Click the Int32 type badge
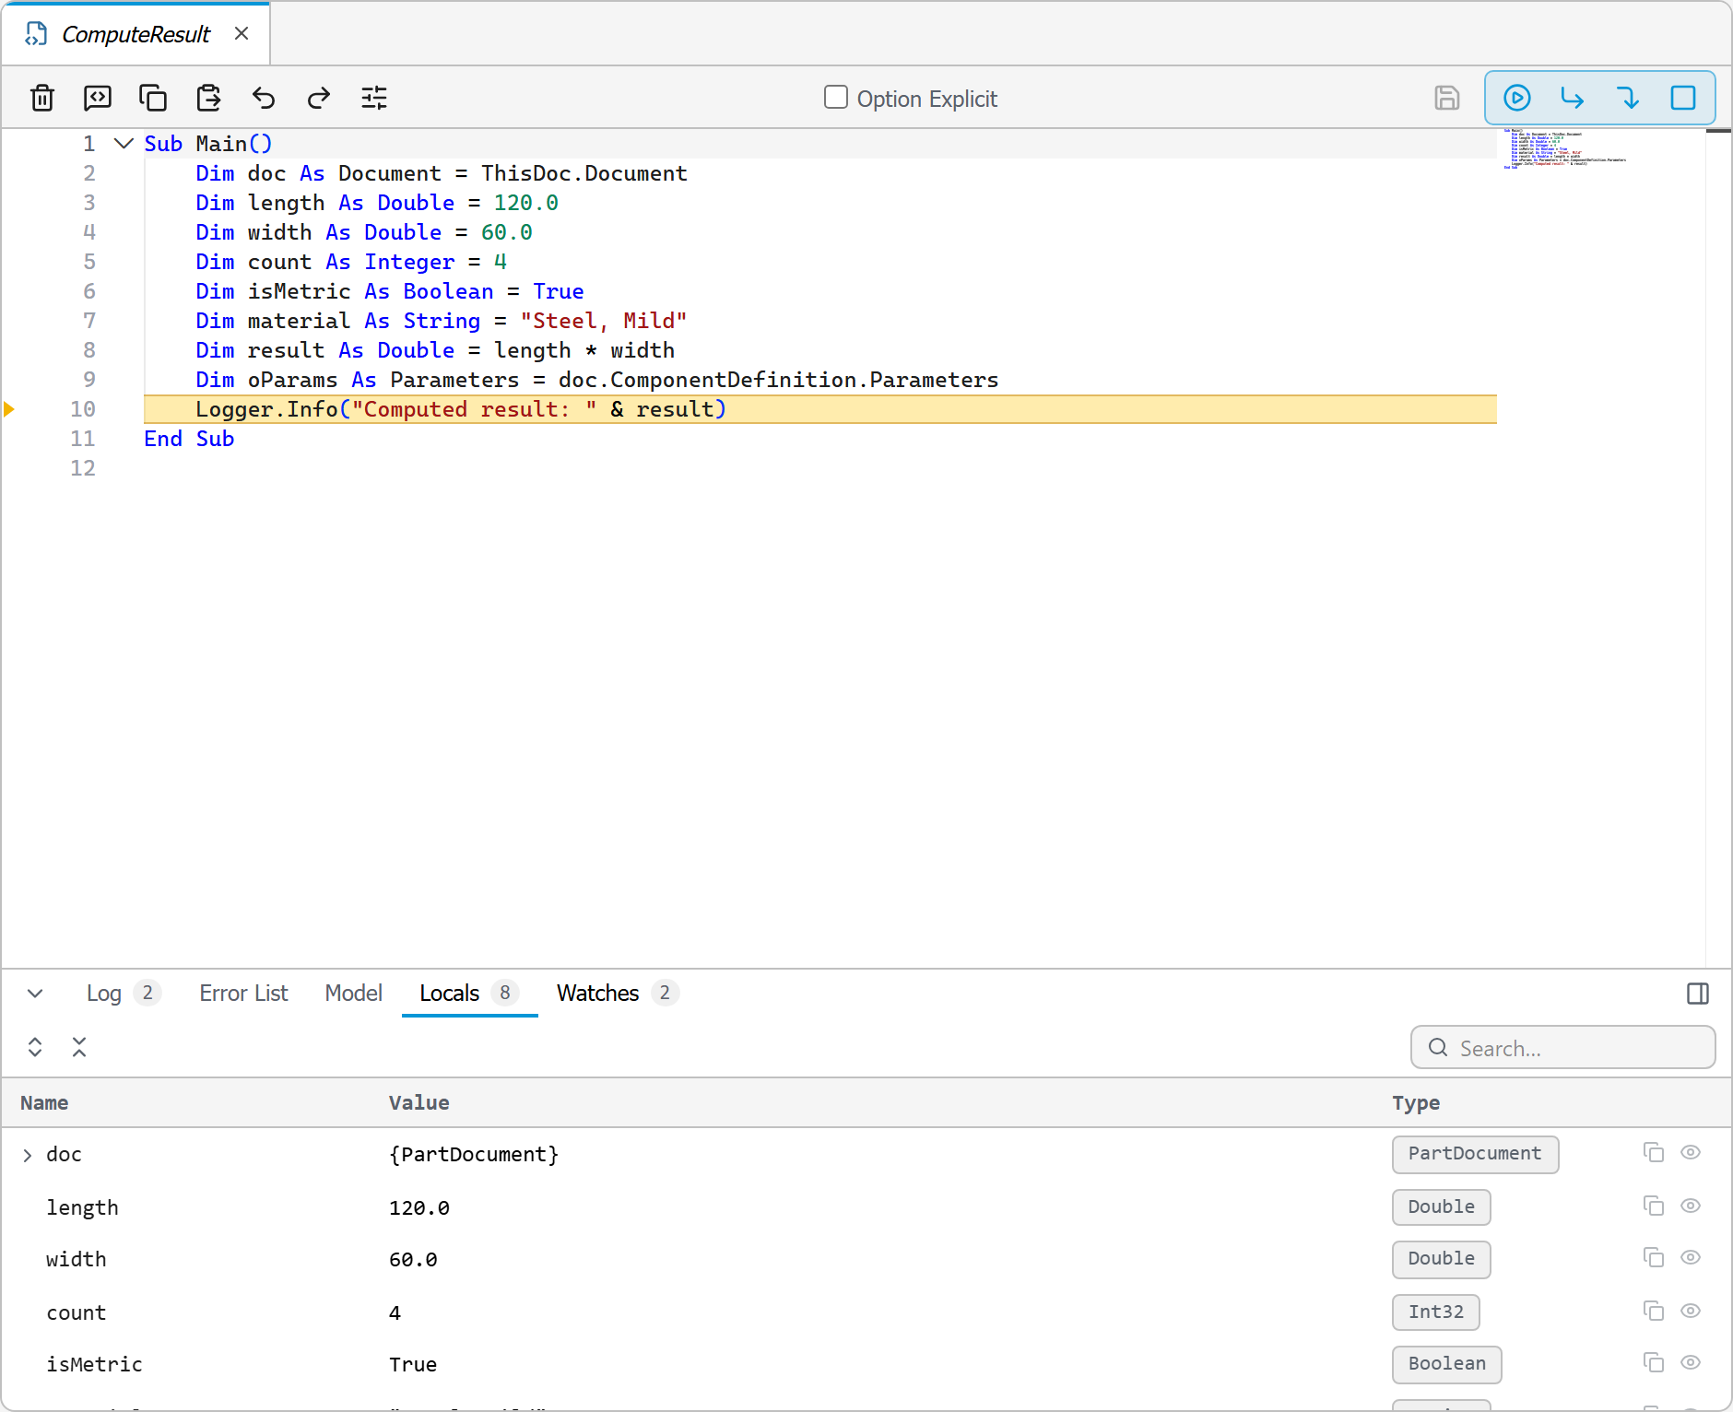This screenshot has height=1412, width=1733. pos(1436,1312)
